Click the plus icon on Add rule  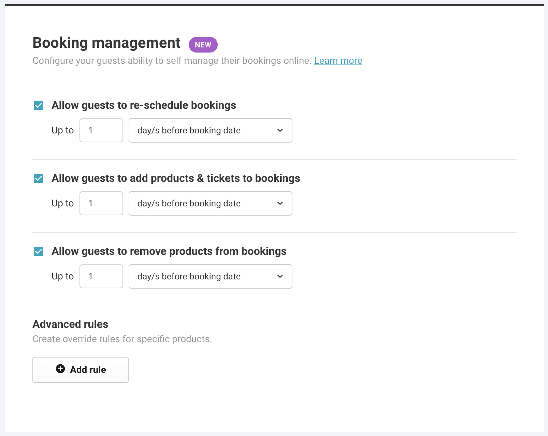(60, 369)
